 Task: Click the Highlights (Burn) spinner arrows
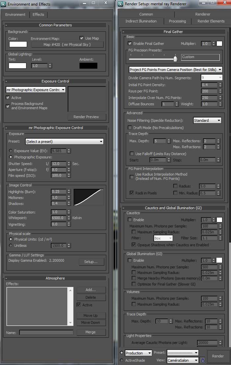pyautogui.click(x=69, y=192)
